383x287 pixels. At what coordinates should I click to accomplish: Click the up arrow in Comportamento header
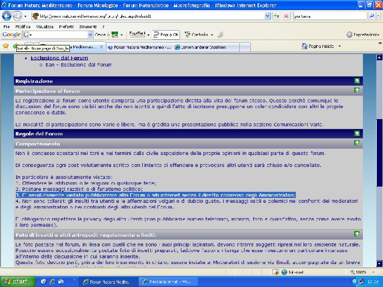click(x=356, y=143)
